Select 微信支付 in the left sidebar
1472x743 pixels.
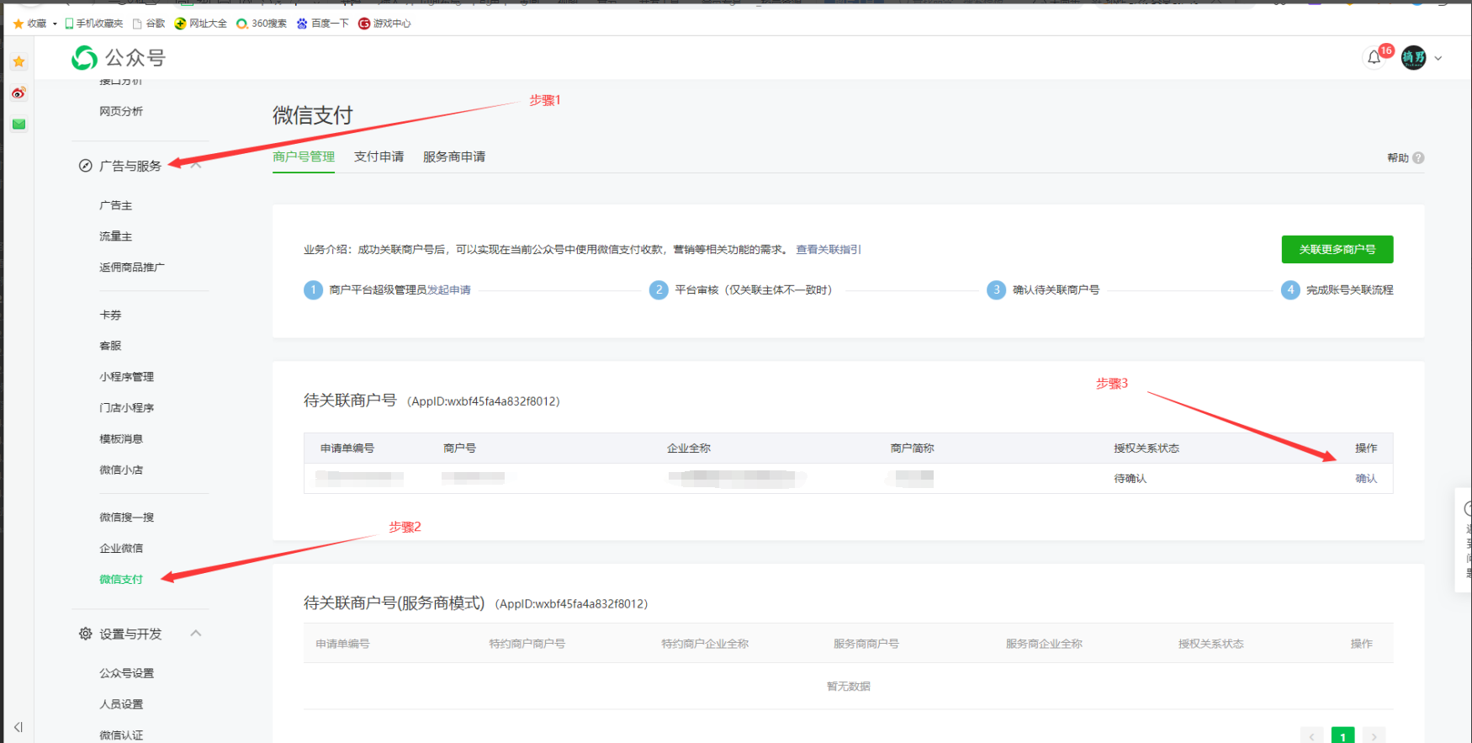tap(121, 579)
